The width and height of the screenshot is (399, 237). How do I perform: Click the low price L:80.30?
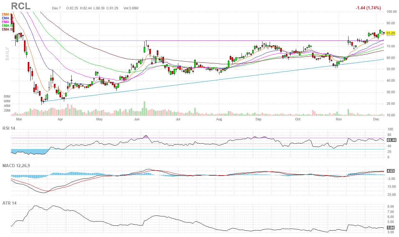coord(99,8)
